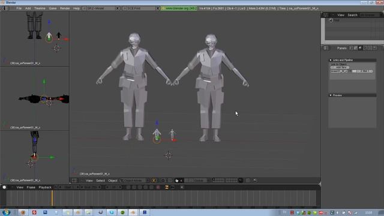Open the Render menu
Image resolution: width=384 pixels, height=216 pixels.
65,8
